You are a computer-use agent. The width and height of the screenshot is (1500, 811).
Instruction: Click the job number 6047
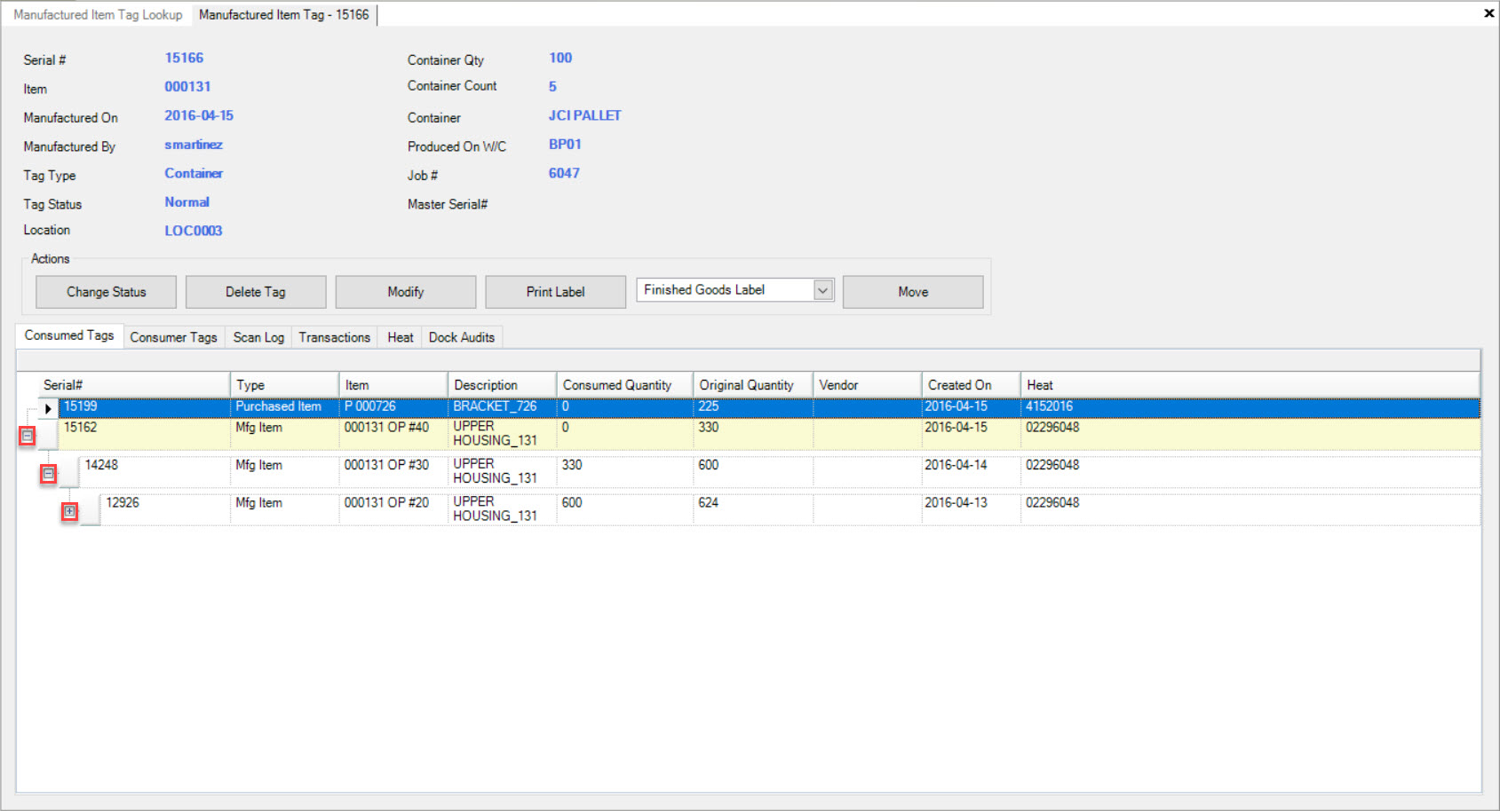coord(564,173)
